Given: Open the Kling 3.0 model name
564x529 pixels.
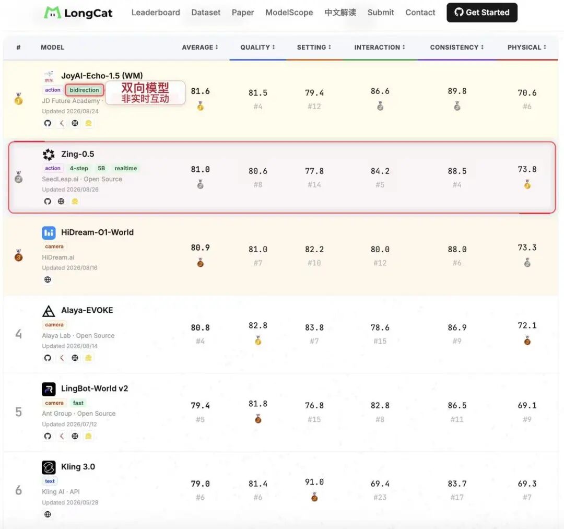Looking at the screenshot, I should pyautogui.click(x=78, y=467).
